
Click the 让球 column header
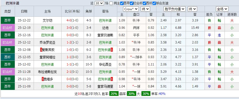[x=219, y=14]
